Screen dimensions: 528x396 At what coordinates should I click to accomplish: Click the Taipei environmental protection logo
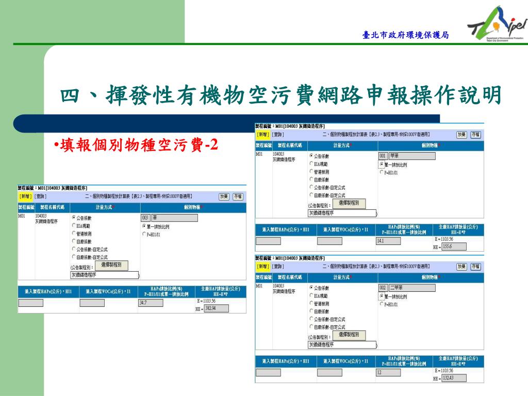click(497, 24)
